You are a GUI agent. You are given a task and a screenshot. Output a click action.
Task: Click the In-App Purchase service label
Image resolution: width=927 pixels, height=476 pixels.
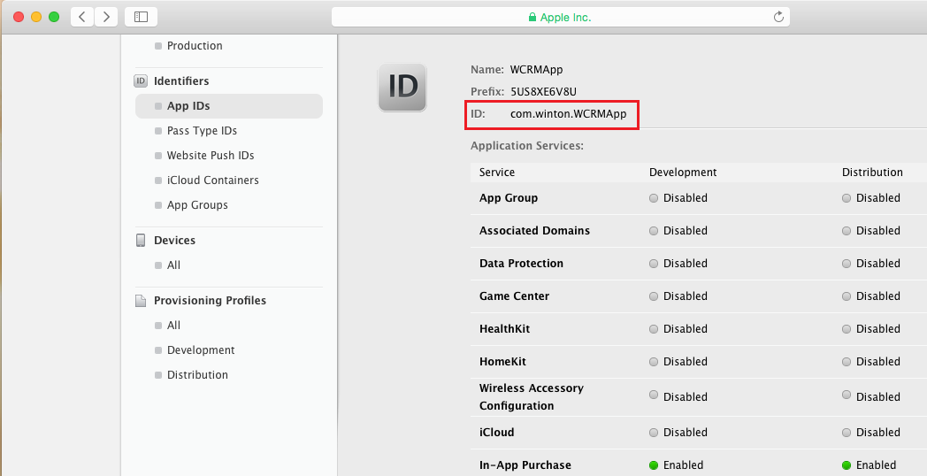coord(525,465)
